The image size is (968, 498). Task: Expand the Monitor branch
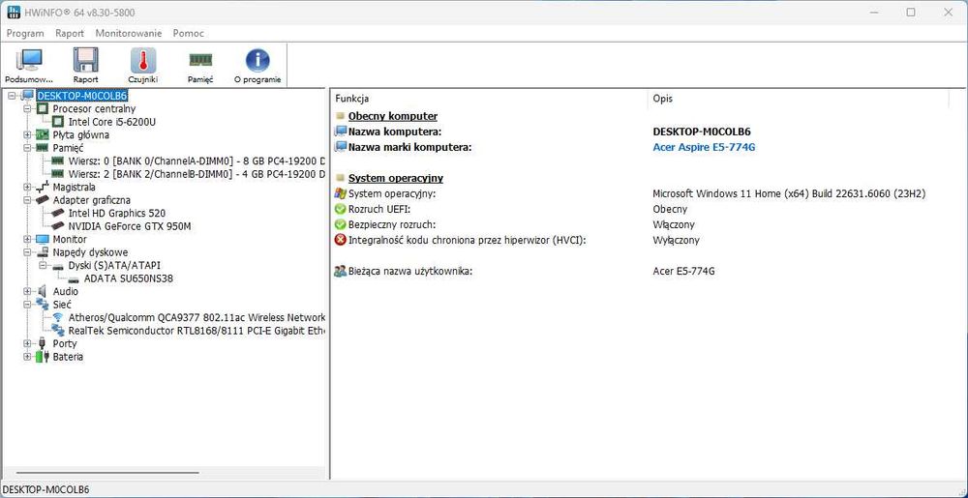pos(27,239)
